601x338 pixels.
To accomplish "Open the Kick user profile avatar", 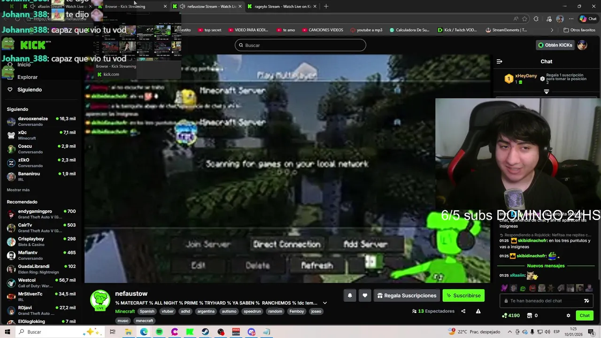I will pyautogui.click(x=582, y=45).
